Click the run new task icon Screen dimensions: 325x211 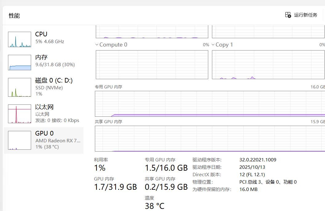click(288, 15)
